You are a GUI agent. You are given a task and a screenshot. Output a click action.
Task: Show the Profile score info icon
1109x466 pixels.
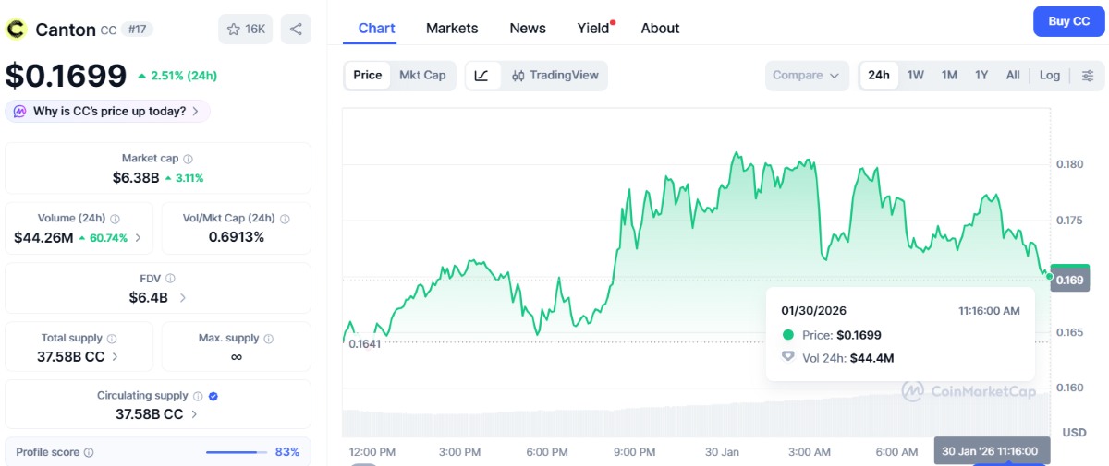[x=89, y=453]
